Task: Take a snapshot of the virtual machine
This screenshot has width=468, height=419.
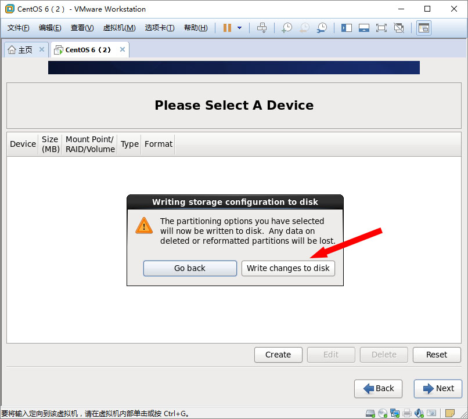Action: pyautogui.click(x=287, y=28)
